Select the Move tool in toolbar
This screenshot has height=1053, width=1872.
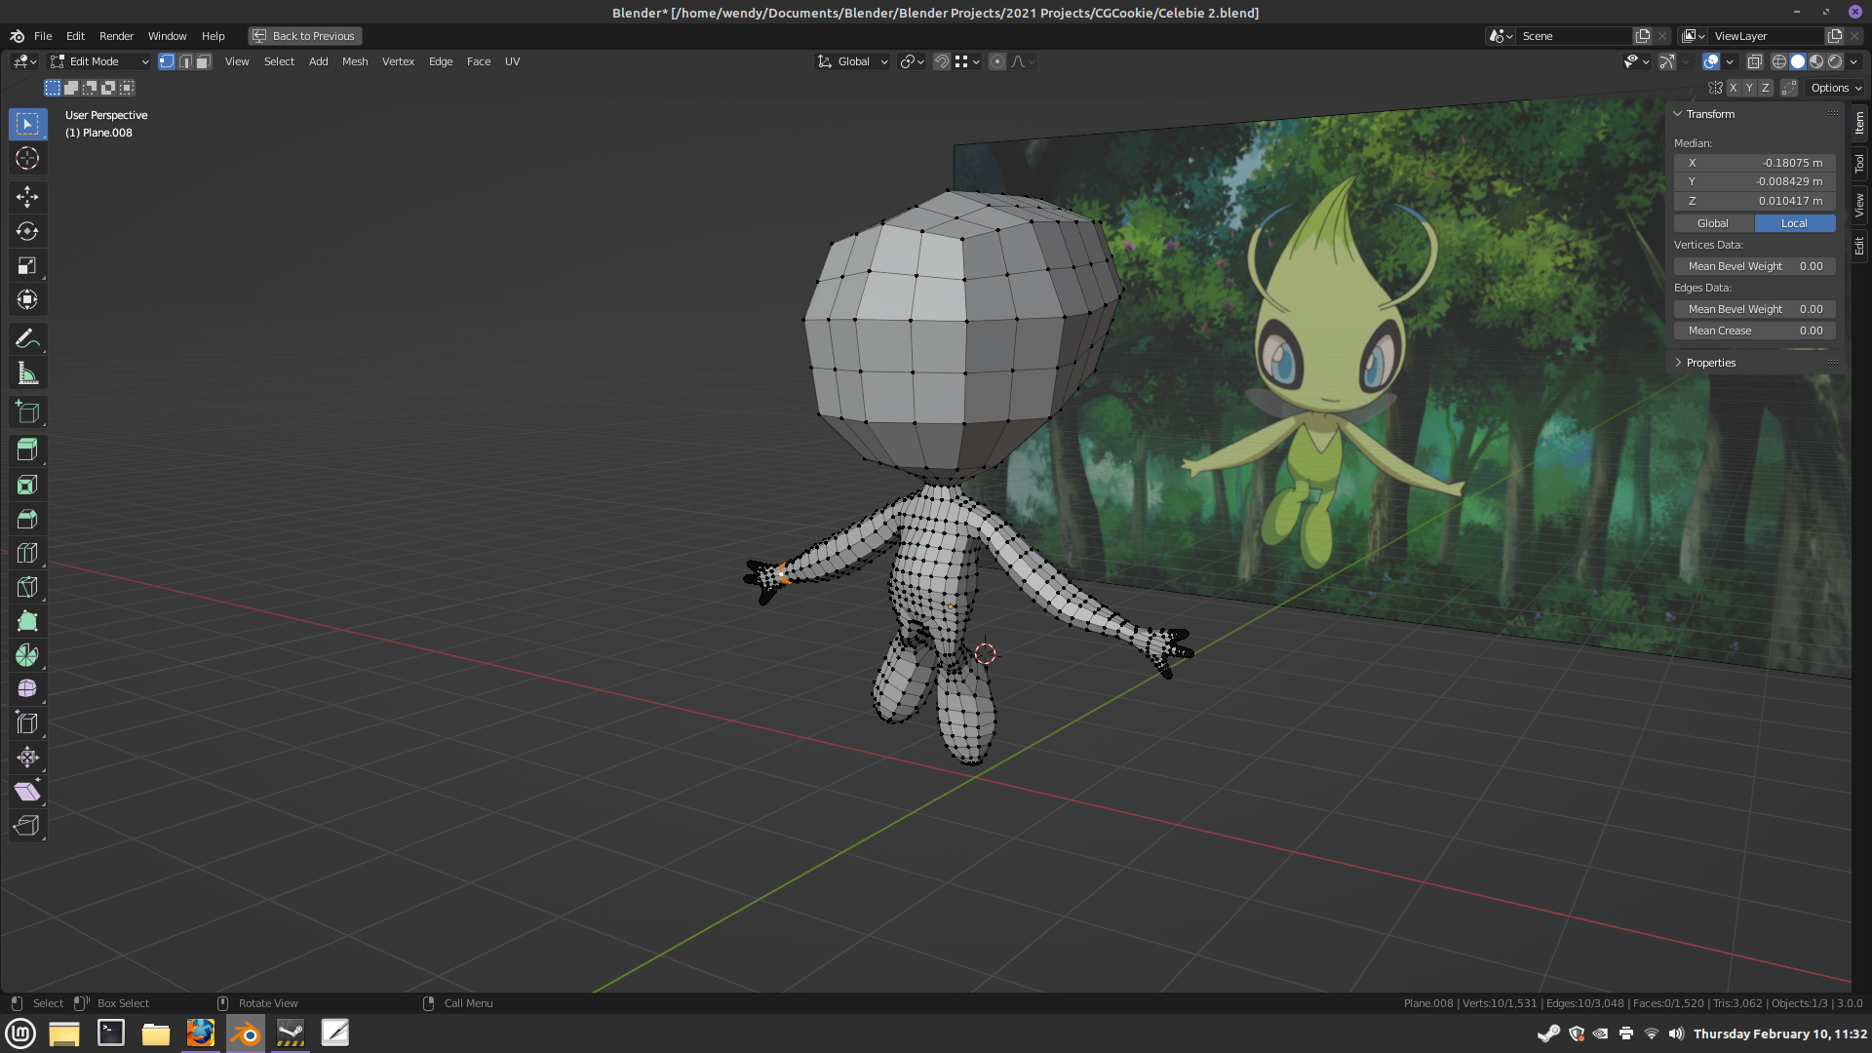coord(27,197)
